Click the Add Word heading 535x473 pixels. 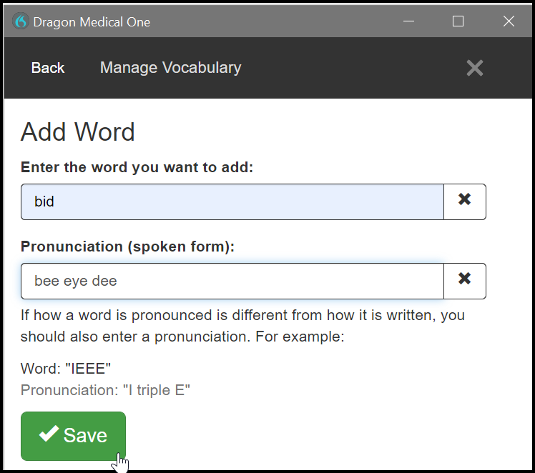pyautogui.click(x=78, y=131)
